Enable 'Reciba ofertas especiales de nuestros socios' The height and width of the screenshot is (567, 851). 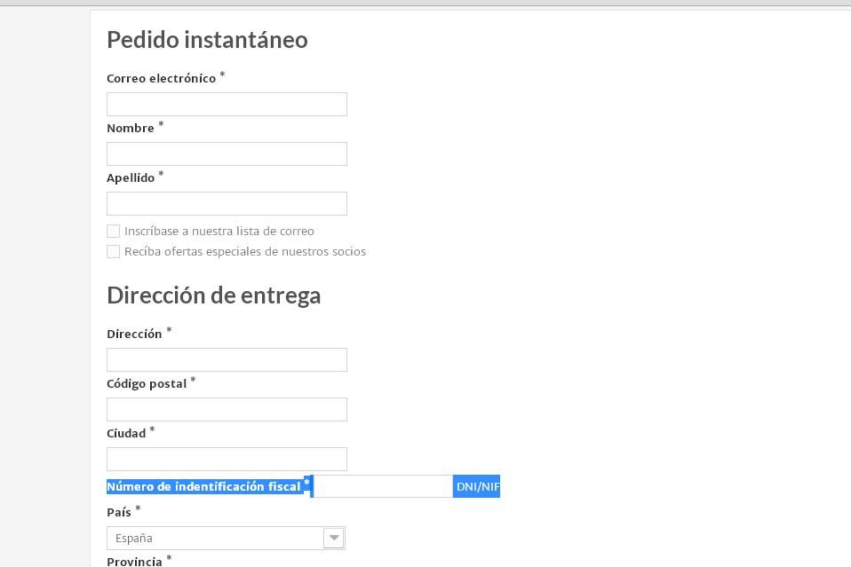click(x=113, y=251)
